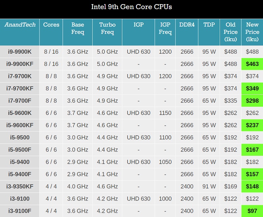Select the i7-9700F model name
This screenshot has width=263, height=217.
click(20, 101)
